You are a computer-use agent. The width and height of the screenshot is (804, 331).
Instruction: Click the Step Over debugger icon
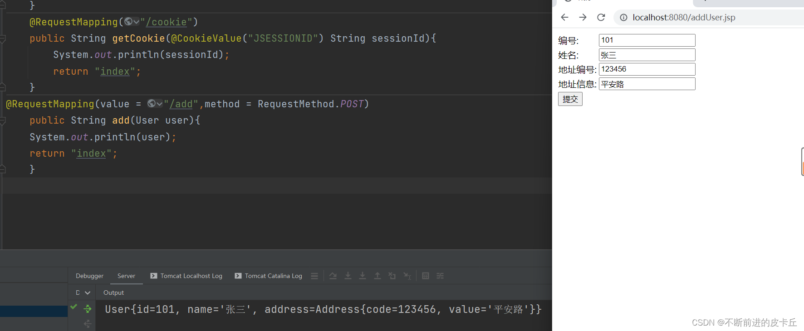coord(333,276)
